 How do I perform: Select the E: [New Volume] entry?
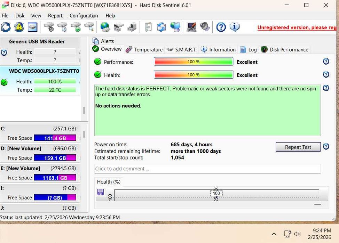click(x=40, y=173)
